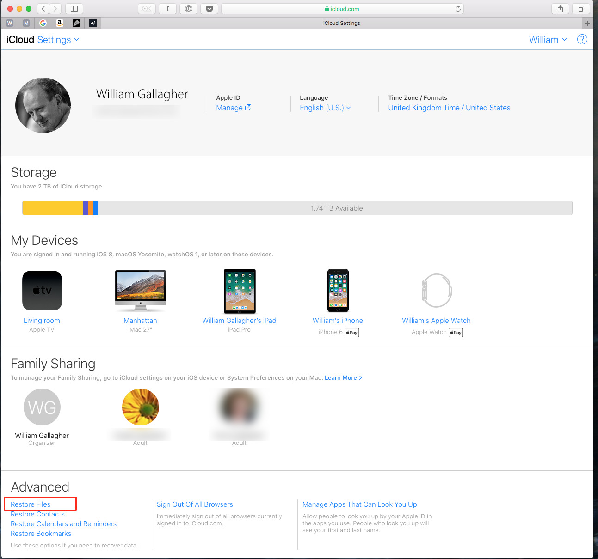Select the Living room Apple TV icon
598x559 pixels.
(x=42, y=291)
